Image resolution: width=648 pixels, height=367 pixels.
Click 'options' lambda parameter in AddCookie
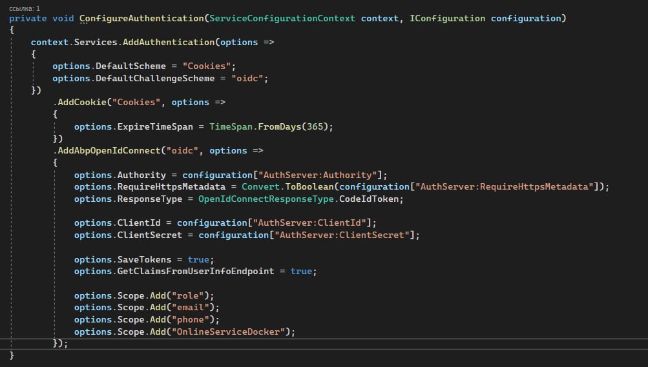190,103
